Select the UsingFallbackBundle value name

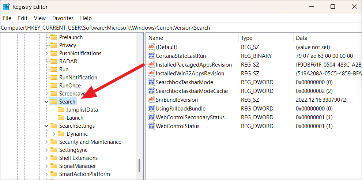[181, 109]
